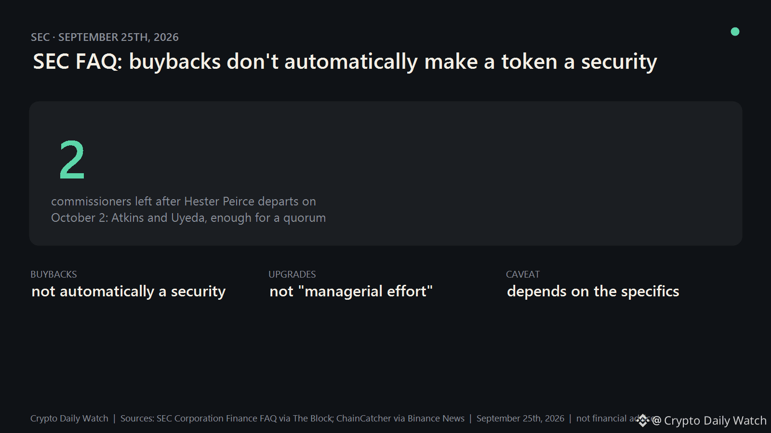771x433 pixels.
Task: Select the UPGRADES section label
Action: pyautogui.click(x=292, y=274)
